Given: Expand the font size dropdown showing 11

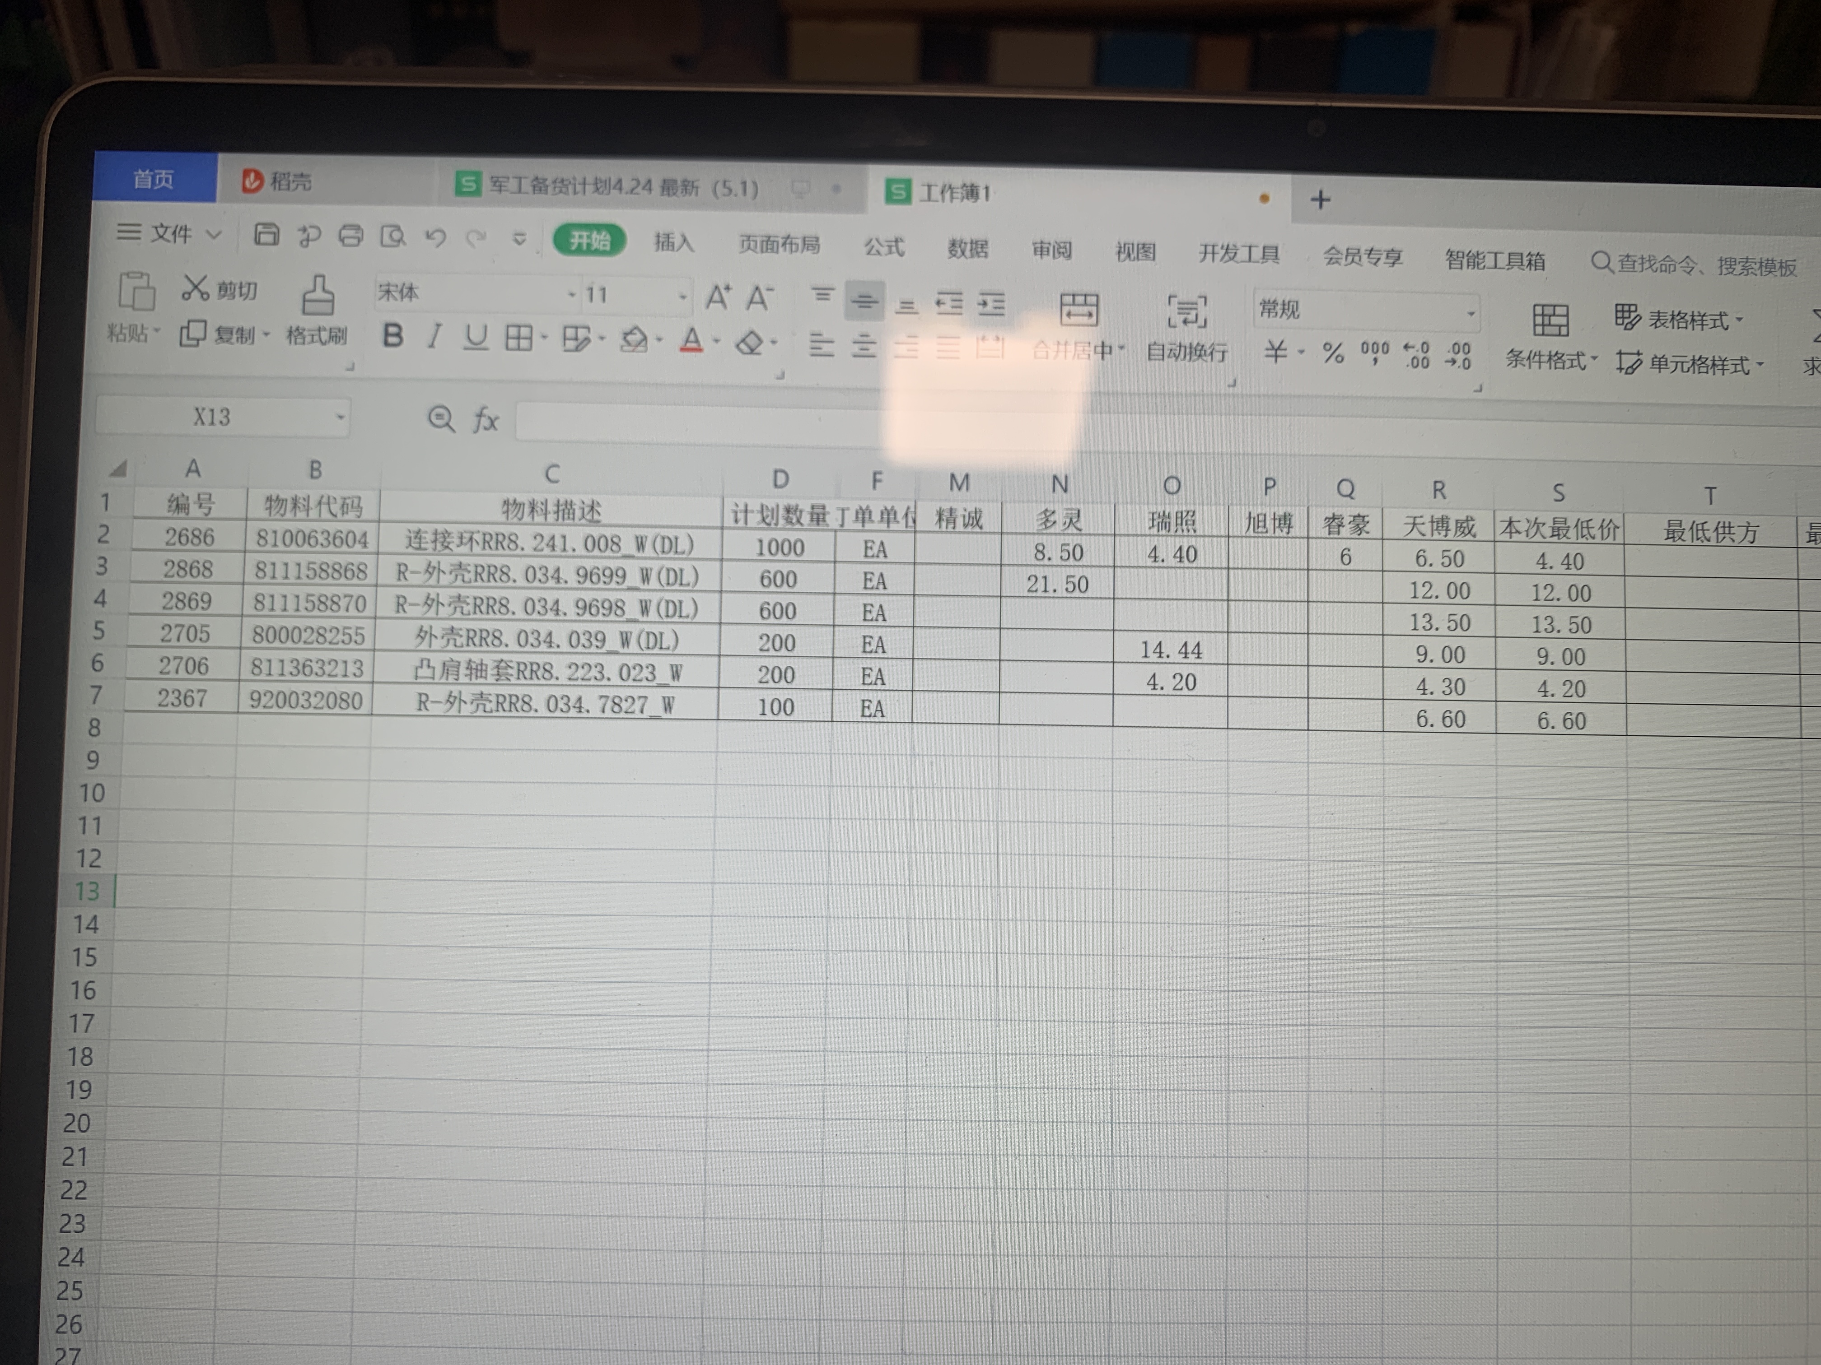Looking at the screenshot, I should click(x=682, y=296).
